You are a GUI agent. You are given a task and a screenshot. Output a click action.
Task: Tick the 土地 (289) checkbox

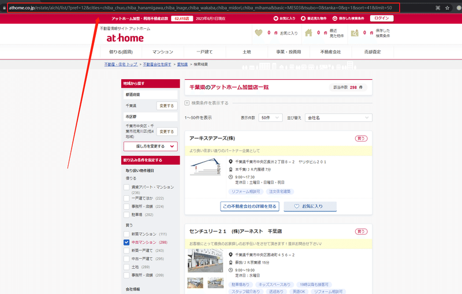[x=126, y=267]
